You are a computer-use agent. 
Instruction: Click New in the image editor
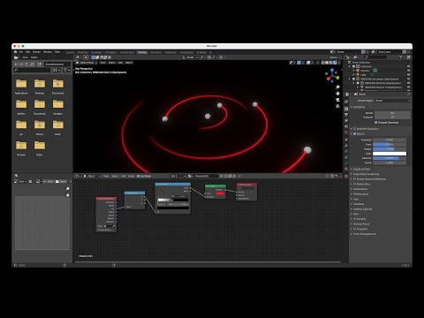tap(49, 181)
